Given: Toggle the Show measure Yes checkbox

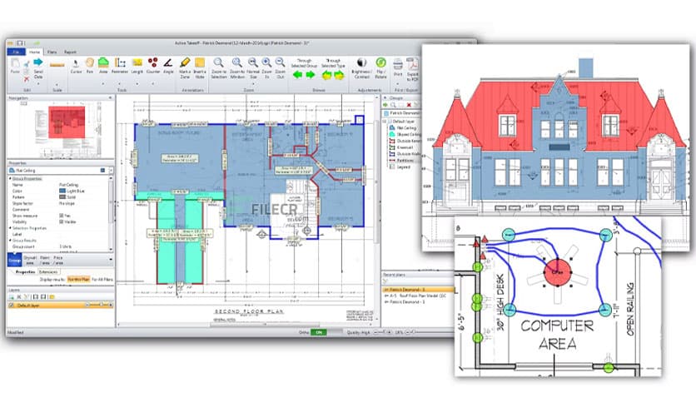Looking at the screenshot, I should click(62, 216).
